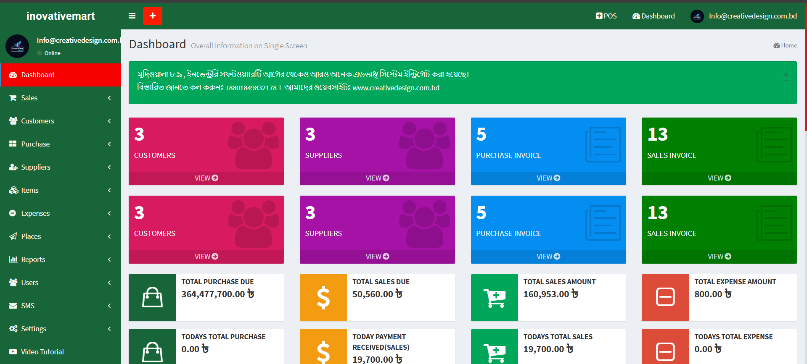This screenshot has width=807, height=364.
Task: Click the cart icon for Total Sales Amount
Action: [494, 298]
